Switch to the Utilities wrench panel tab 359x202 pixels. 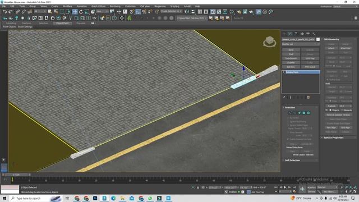[314, 34]
